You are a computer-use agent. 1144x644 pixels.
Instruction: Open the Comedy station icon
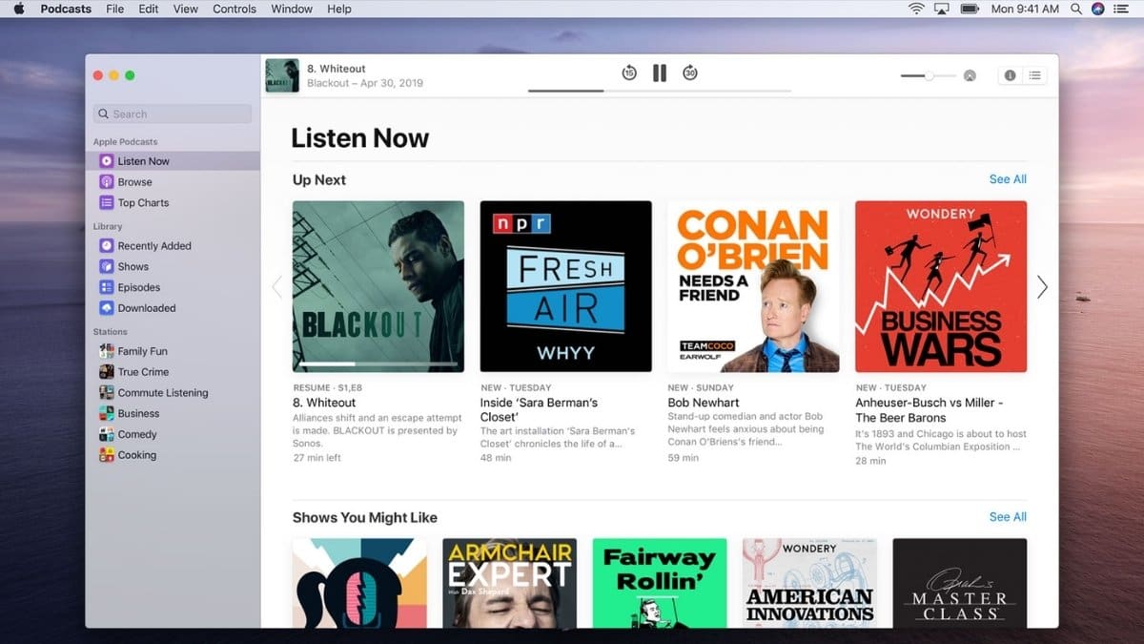click(x=107, y=434)
